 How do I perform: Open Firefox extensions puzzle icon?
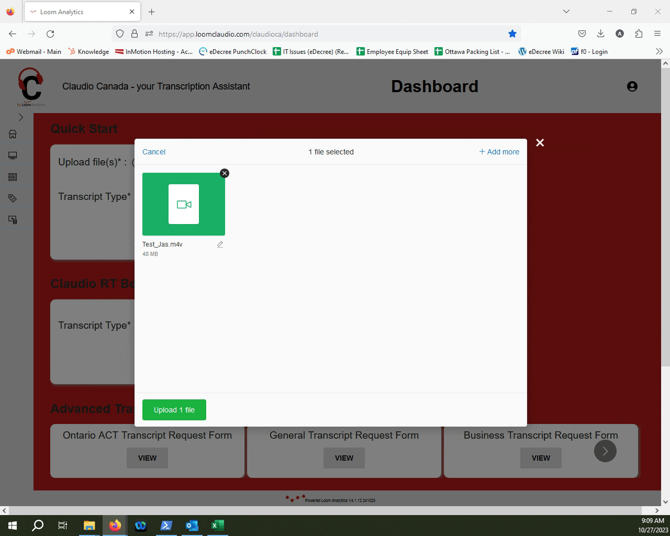click(639, 33)
